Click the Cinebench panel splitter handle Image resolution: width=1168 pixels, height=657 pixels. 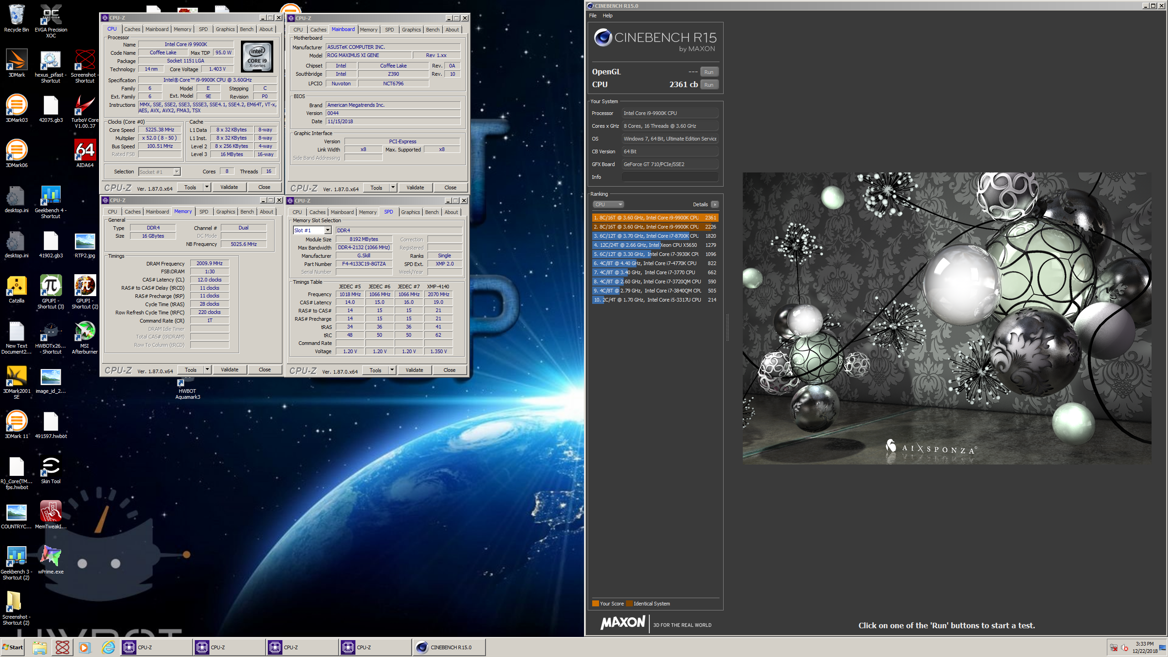click(727, 327)
